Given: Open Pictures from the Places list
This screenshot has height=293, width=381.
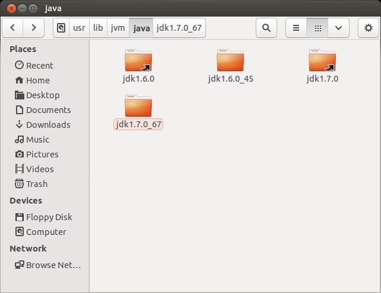Looking at the screenshot, I should pyautogui.click(x=42, y=154).
